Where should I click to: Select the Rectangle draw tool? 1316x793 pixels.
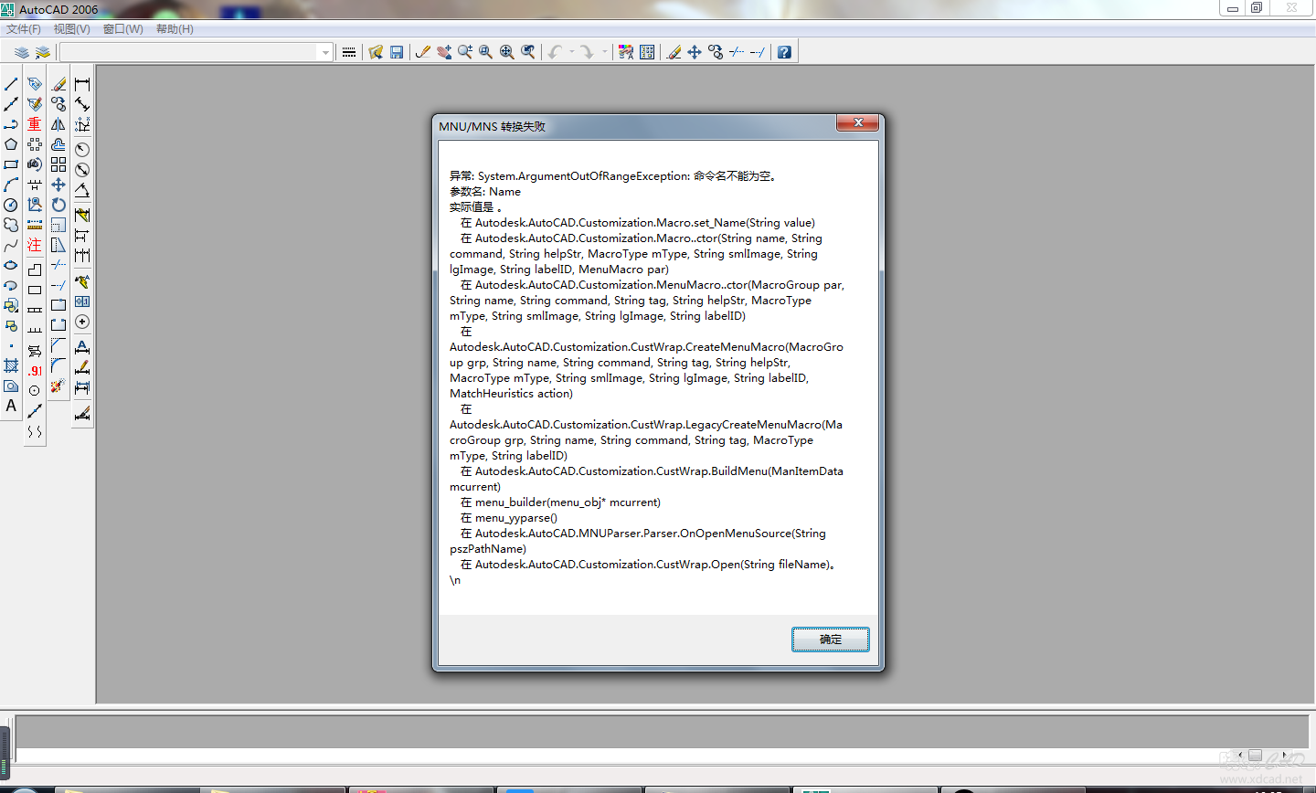point(11,164)
